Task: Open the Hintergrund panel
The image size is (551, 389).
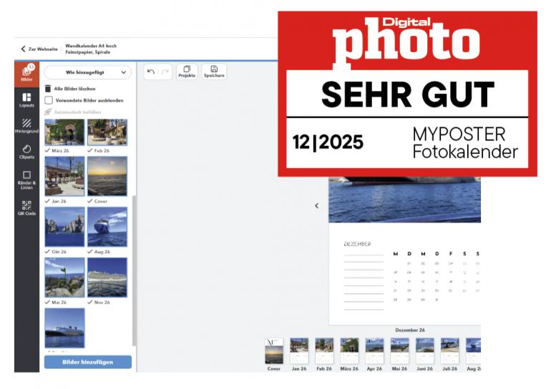Action: (x=26, y=126)
